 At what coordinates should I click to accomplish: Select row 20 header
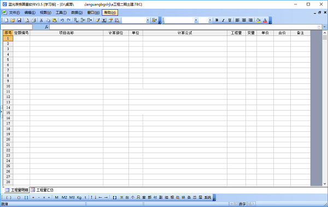(x=8, y=139)
